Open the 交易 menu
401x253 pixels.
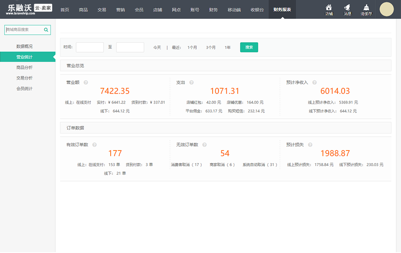(102, 10)
